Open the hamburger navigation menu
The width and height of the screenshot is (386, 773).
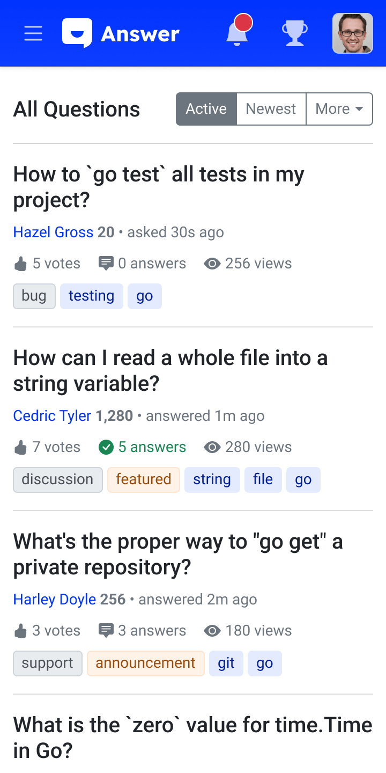pos(33,34)
